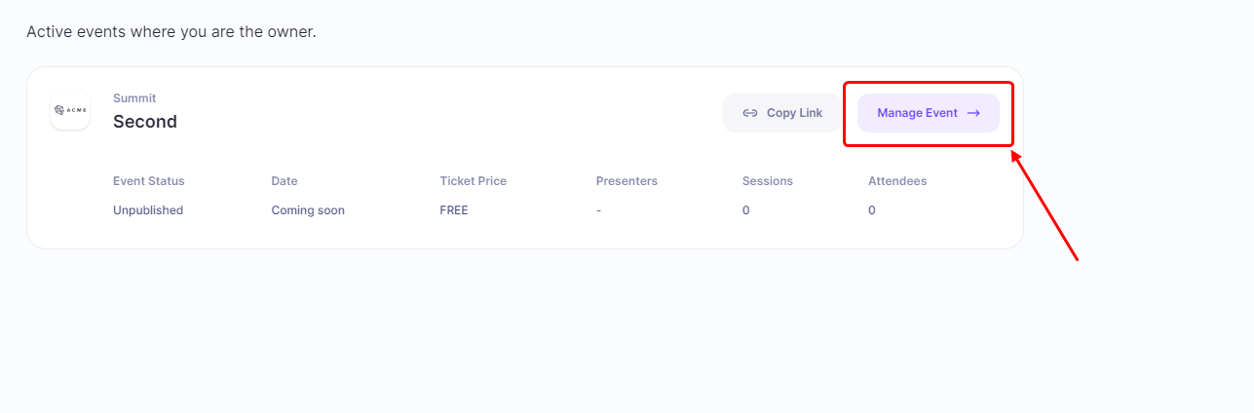Select the "Unpublished" status value

tap(148, 210)
